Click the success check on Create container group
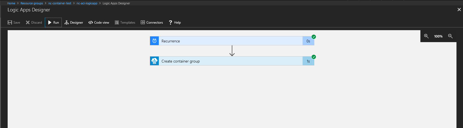Viewport: 463px width, 128px height. point(314,57)
